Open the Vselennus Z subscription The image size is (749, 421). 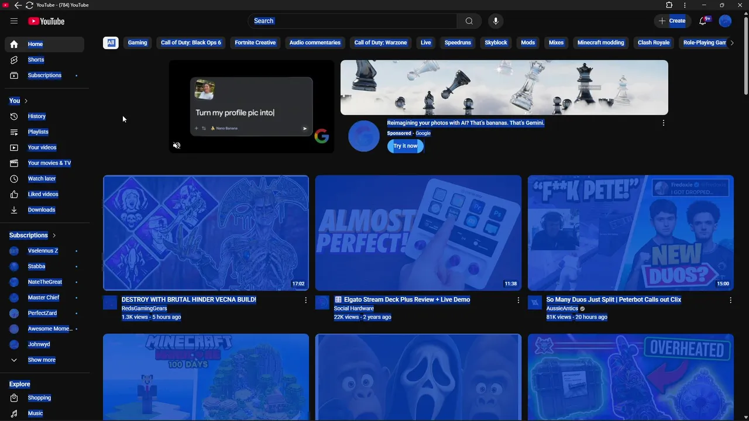[x=44, y=251]
